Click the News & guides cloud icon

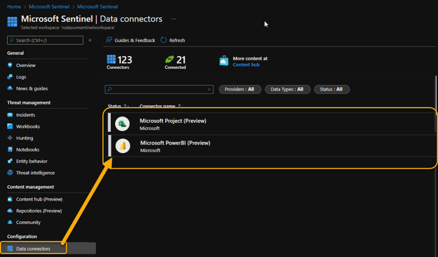pyautogui.click(x=10, y=88)
